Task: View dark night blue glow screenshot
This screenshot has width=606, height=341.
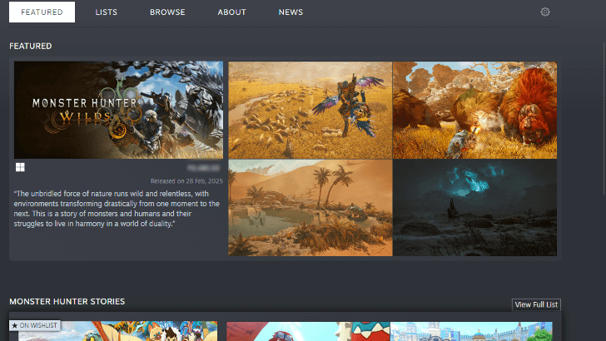Action: pyautogui.click(x=475, y=208)
